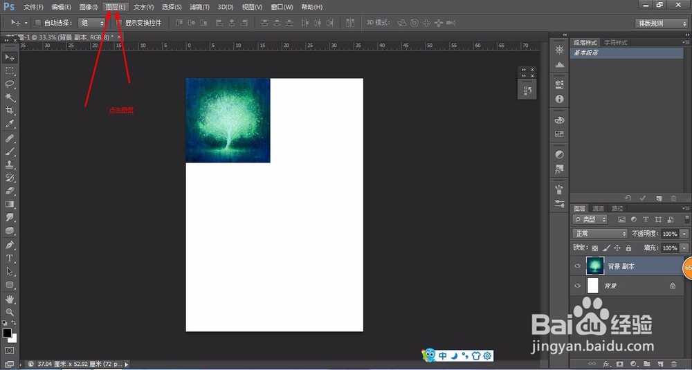Hide the 背景 副本 layer

(577, 266)
